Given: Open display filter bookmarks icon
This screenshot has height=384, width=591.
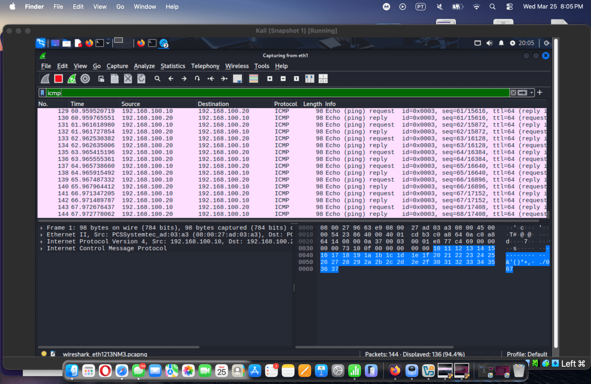Looking at the screenshot, I should click(43, 93).
